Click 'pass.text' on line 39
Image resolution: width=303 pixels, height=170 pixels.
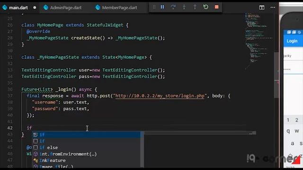(75, 109)
